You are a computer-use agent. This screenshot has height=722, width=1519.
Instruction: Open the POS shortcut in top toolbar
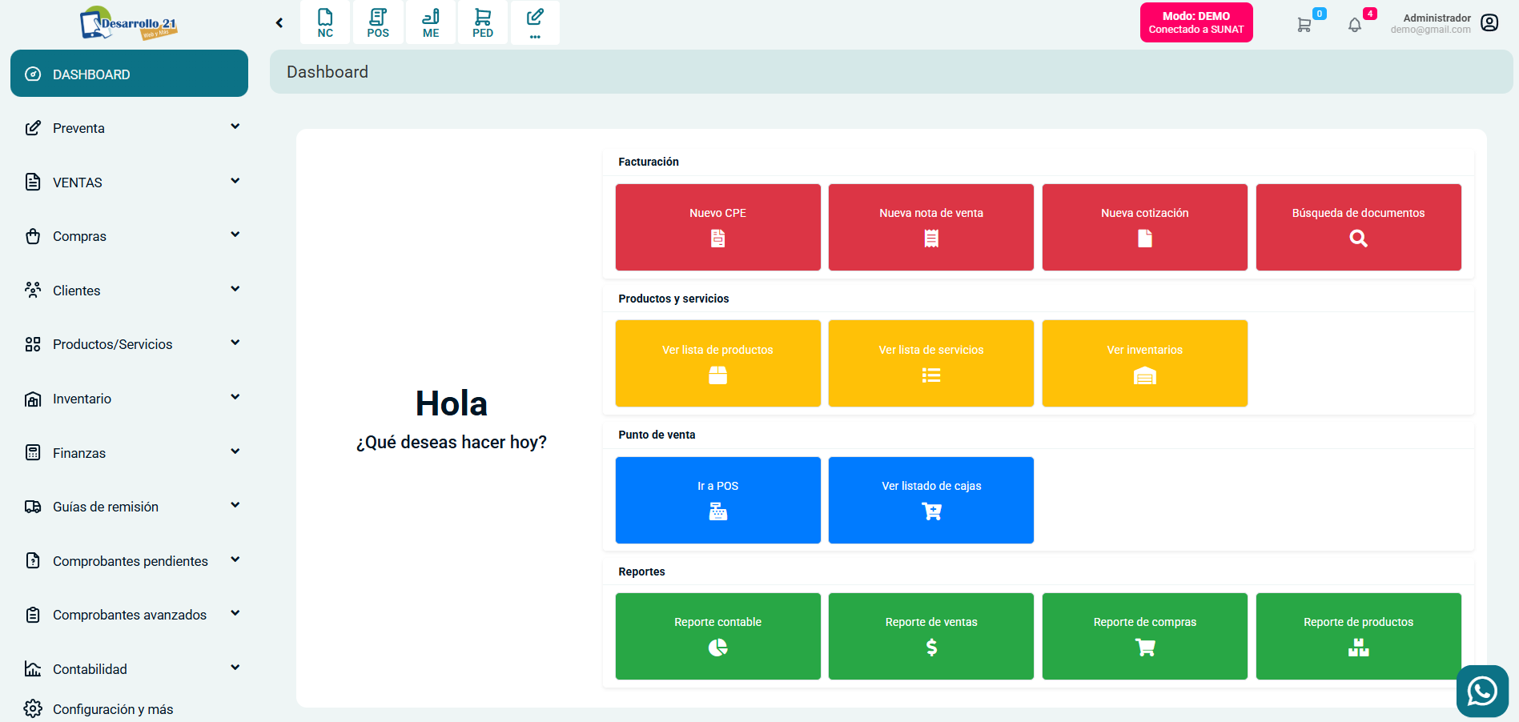point(378,22)
